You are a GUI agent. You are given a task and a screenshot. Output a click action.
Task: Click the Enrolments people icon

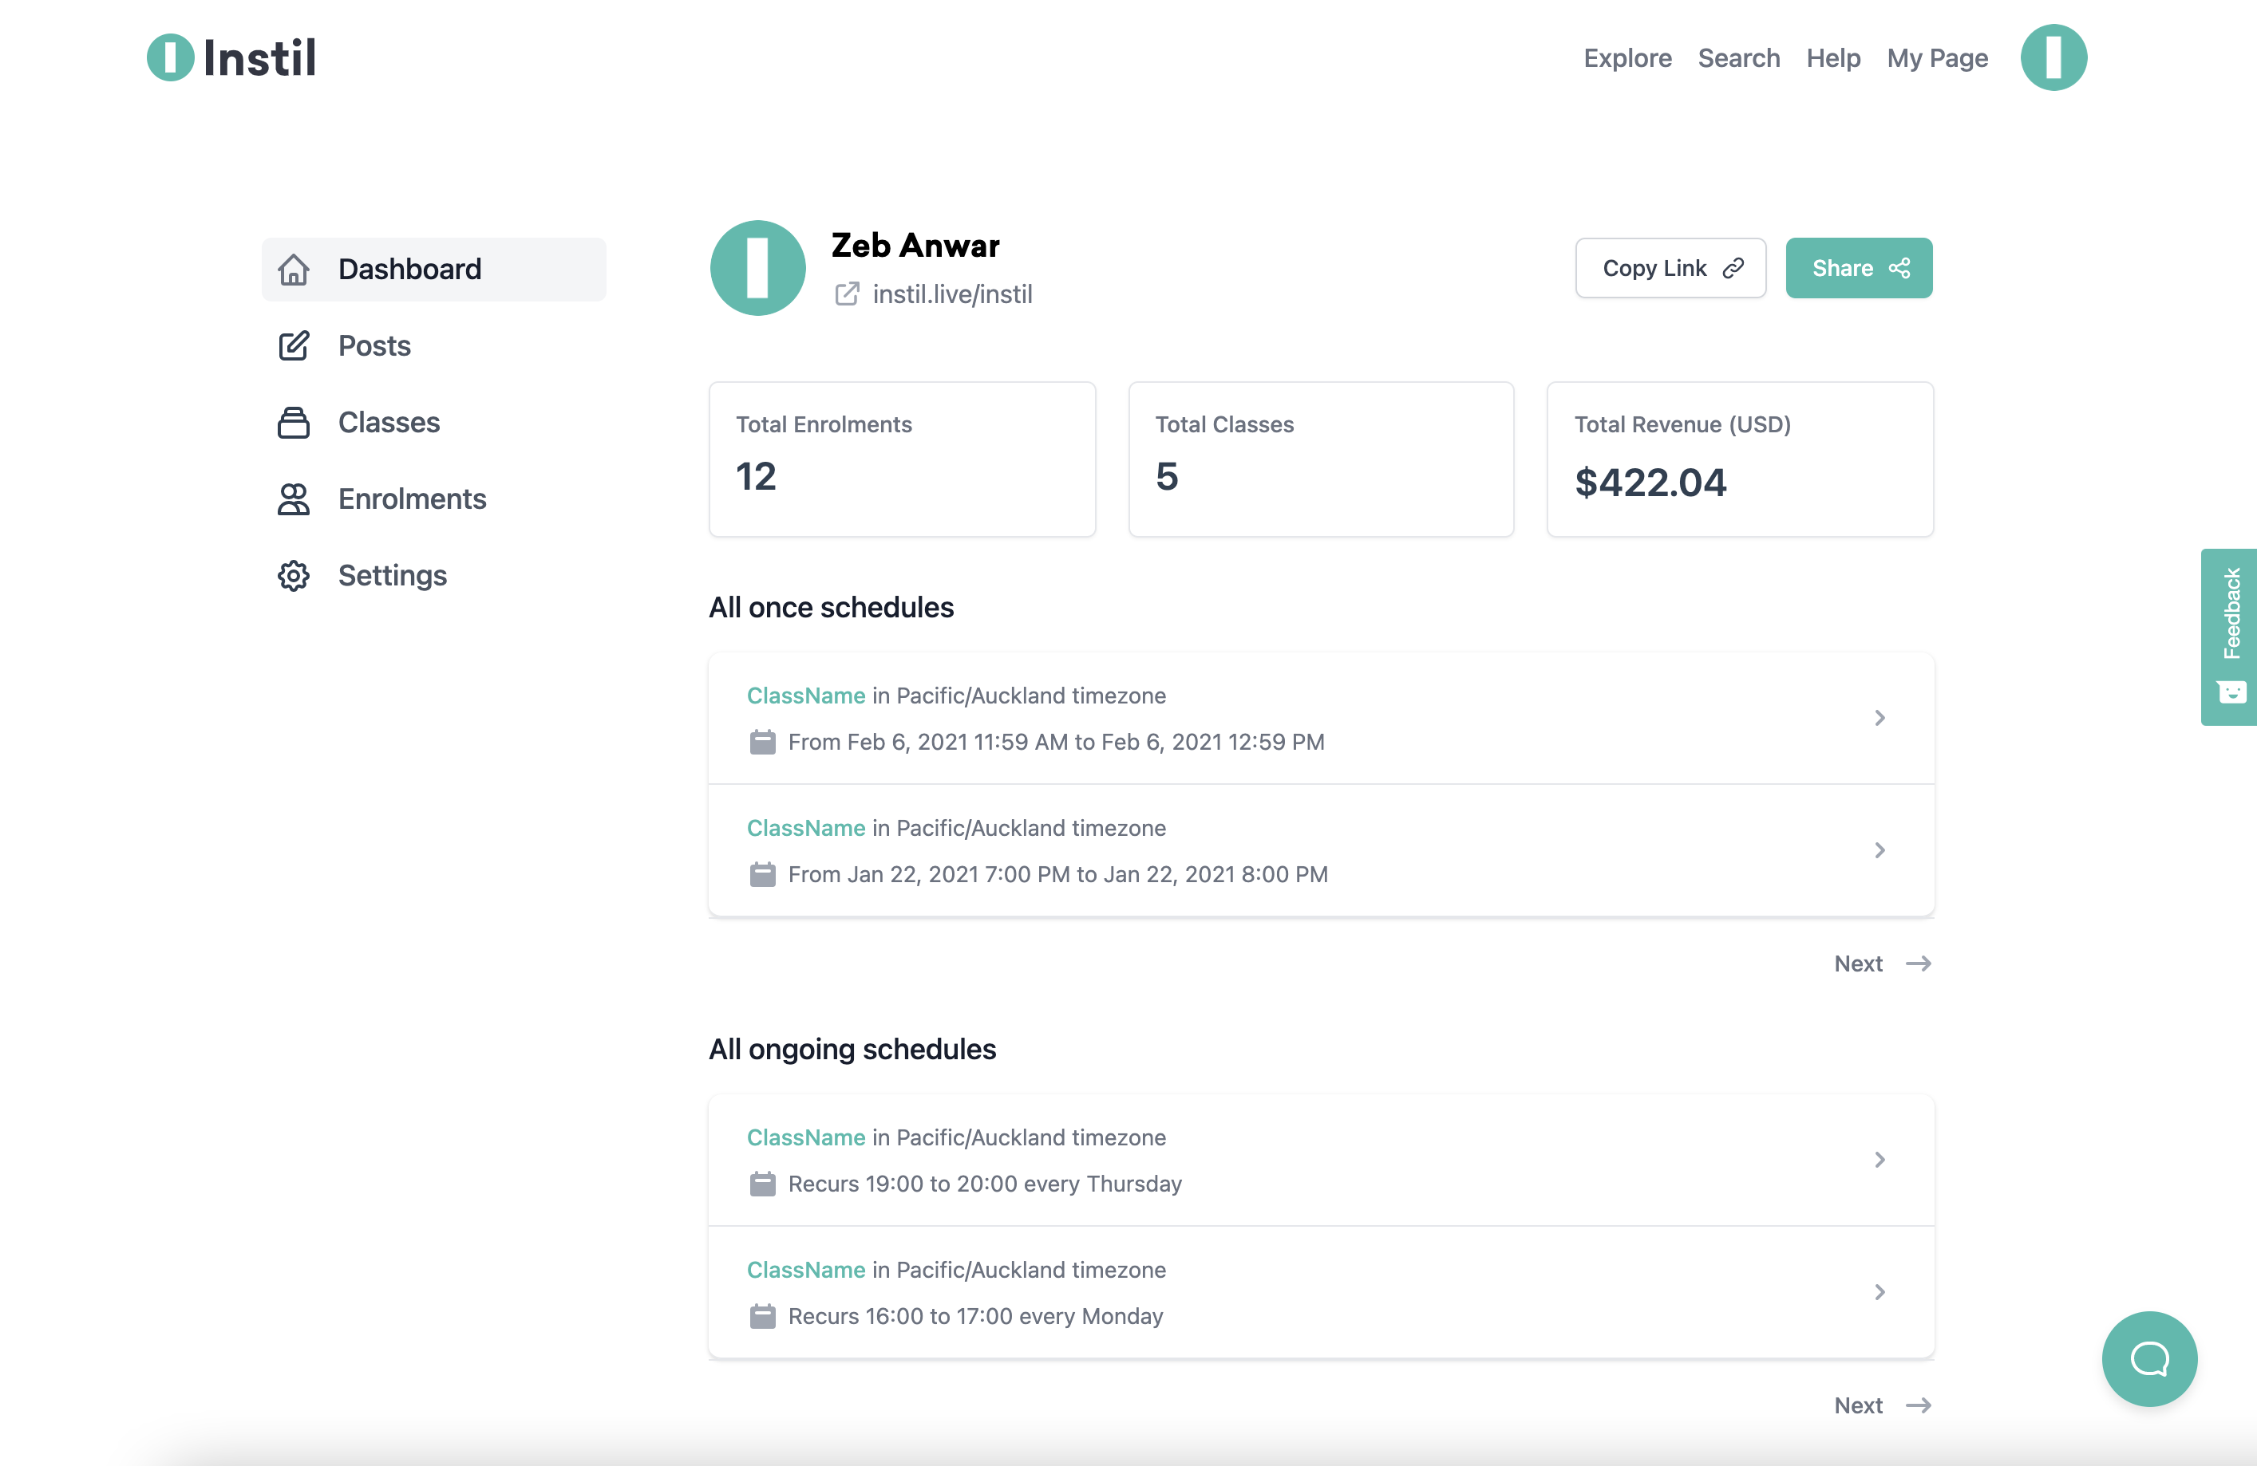pos(294,499)
